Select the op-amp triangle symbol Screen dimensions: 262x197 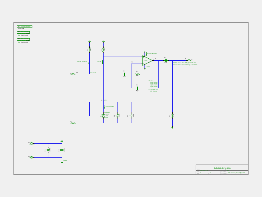click(x=147, y=60)
